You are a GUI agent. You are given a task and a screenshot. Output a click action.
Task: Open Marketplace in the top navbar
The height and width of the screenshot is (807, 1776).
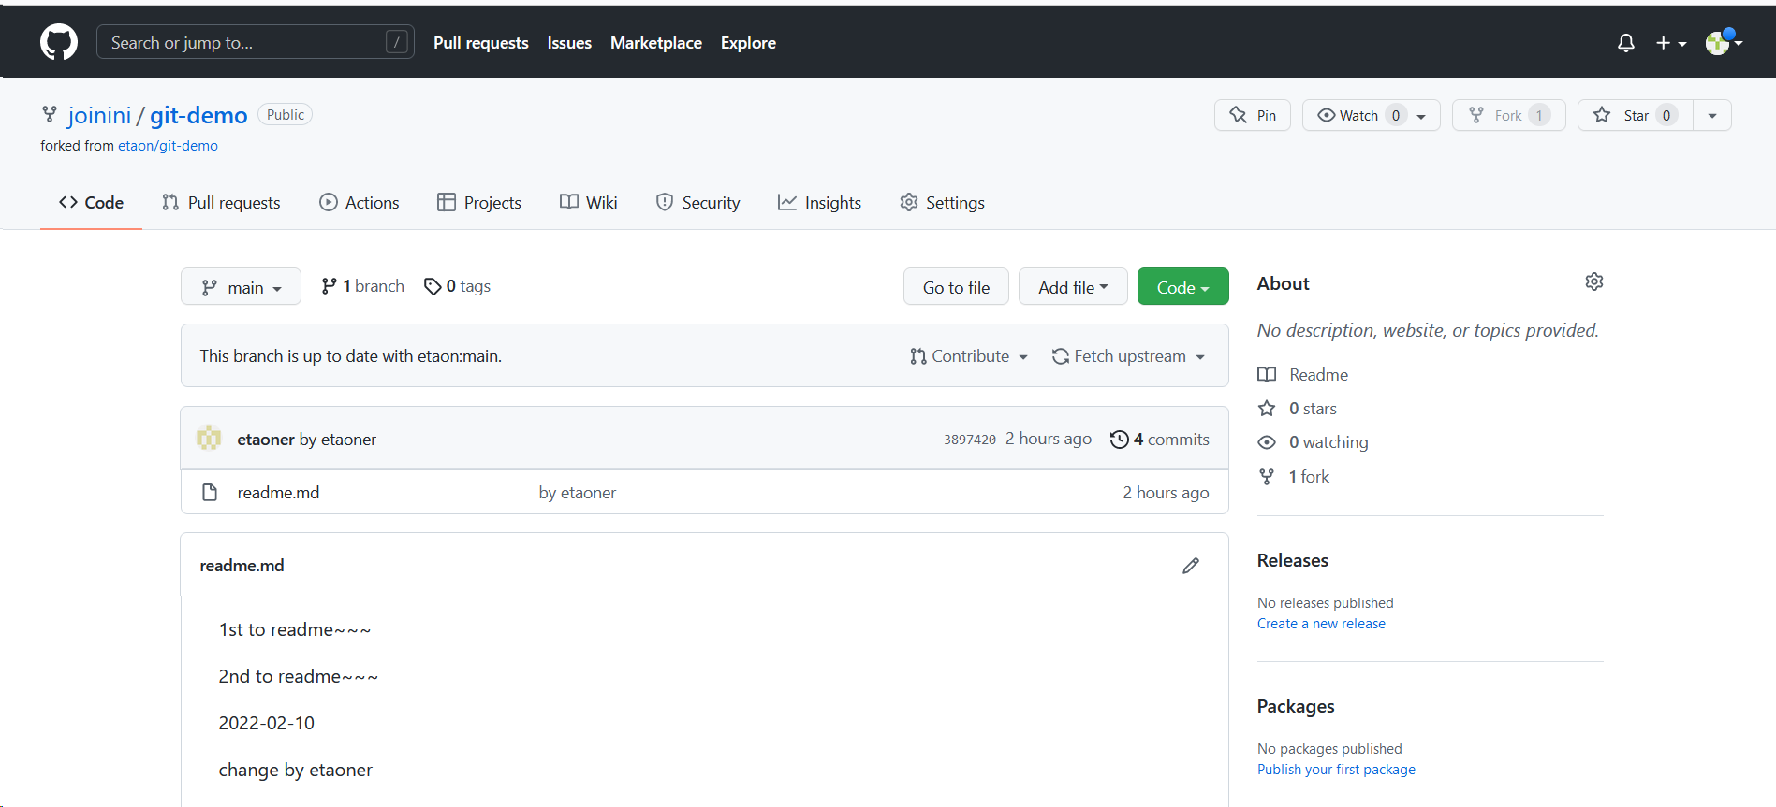[656, 43]
